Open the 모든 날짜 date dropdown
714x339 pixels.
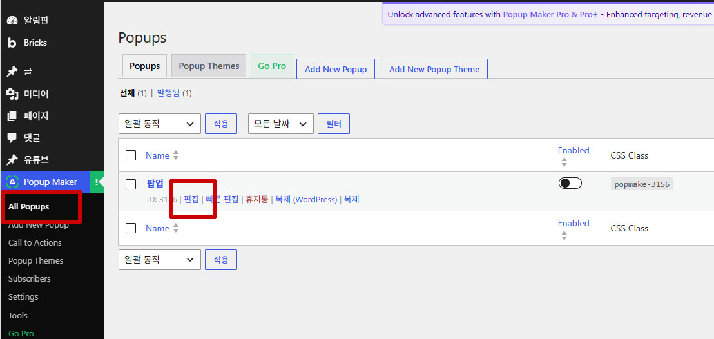[280, 124]
